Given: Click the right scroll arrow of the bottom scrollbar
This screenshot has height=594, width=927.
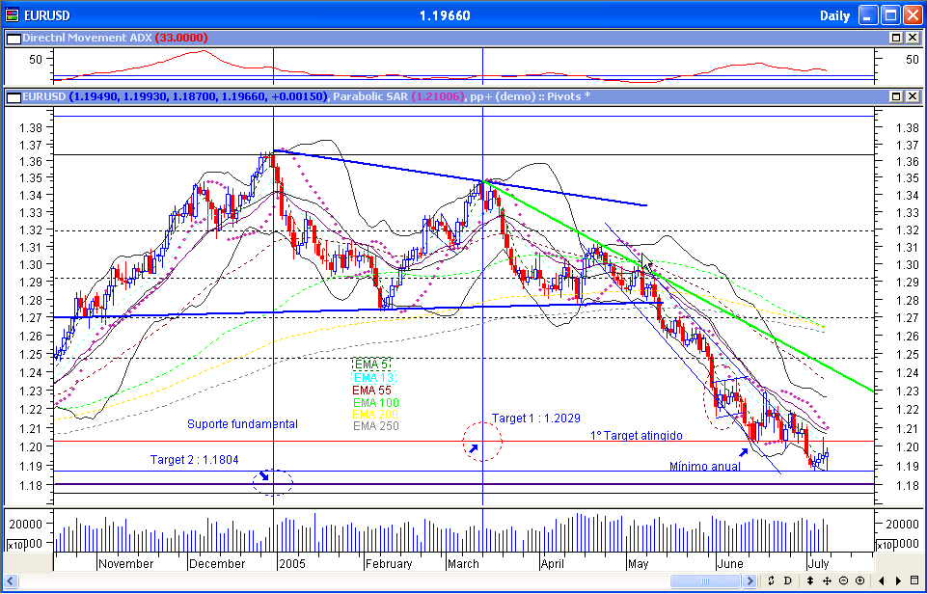Looking at the screenshot, I should pyautogui.click(x=751, y=580).
